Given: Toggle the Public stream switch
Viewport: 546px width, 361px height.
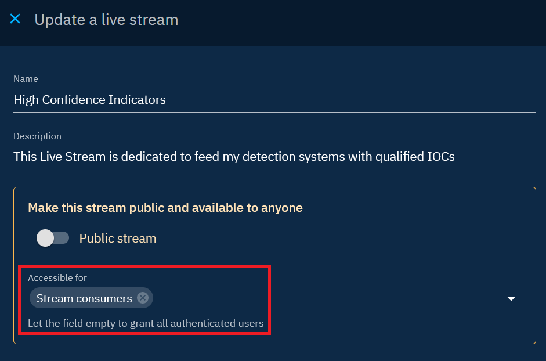Looking at the screenshot, I should pos(53,238).
